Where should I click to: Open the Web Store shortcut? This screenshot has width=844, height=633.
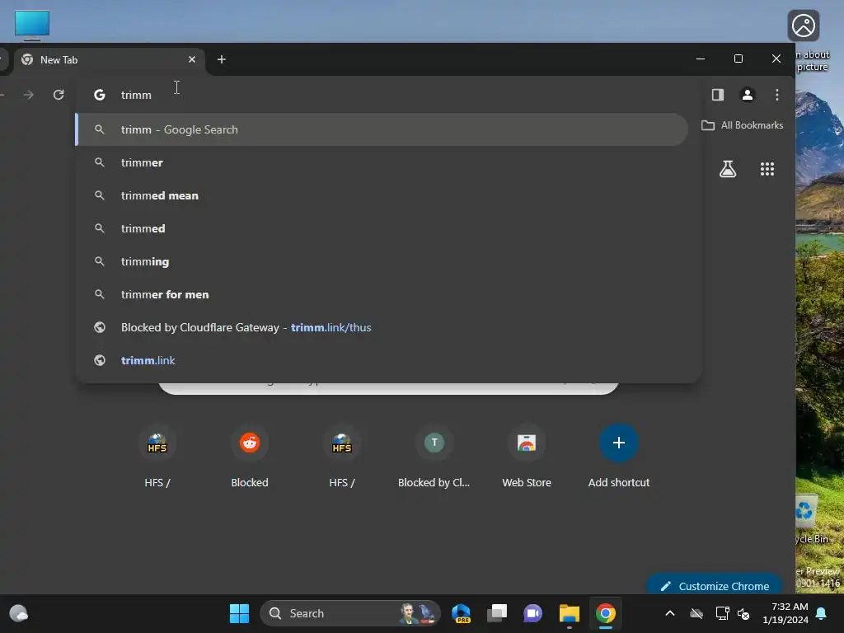(x=527, y=457)
